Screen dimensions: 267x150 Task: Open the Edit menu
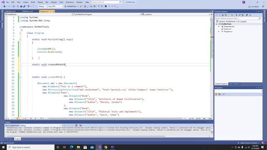(13, 2)
